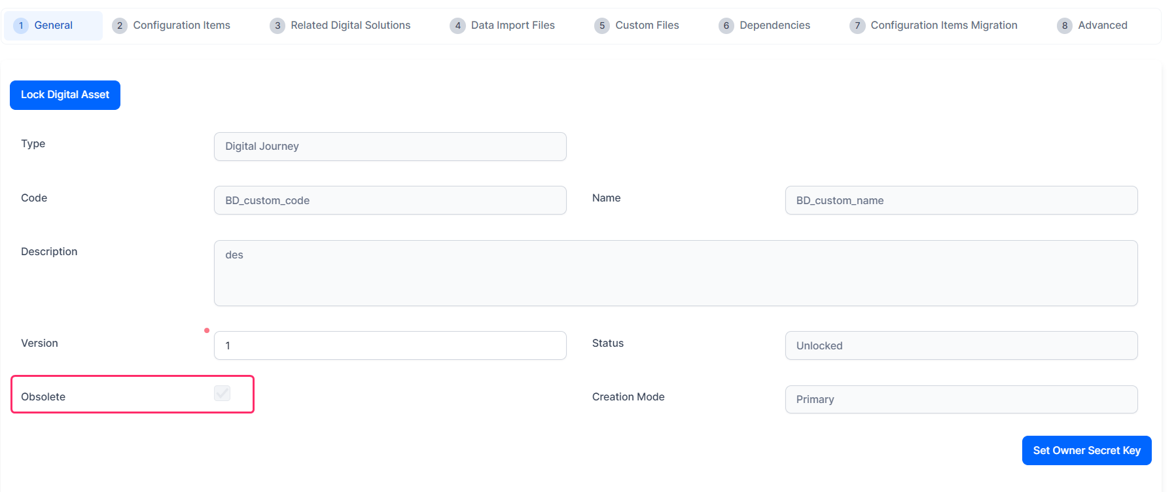The height and width of the screenshot is (492, 1176).
Task: Switch to the General tab
Action: (53, 26)
